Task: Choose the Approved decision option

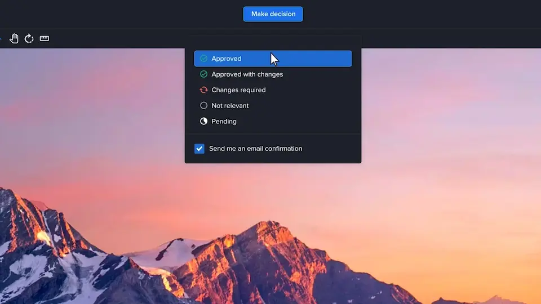Action: (227, 59)
